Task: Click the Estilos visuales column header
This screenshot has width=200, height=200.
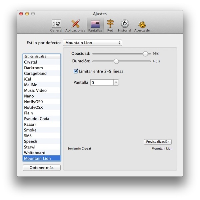Action: pyautogui.click(x=42, y=57)
